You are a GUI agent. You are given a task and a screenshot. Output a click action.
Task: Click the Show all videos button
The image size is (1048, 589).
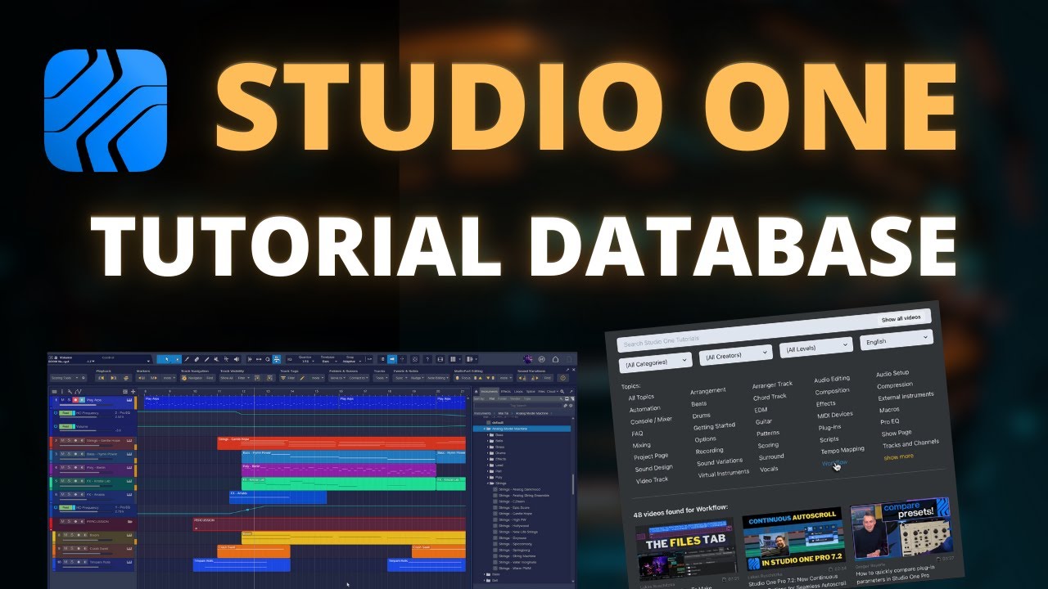click(x=901, y=318)
